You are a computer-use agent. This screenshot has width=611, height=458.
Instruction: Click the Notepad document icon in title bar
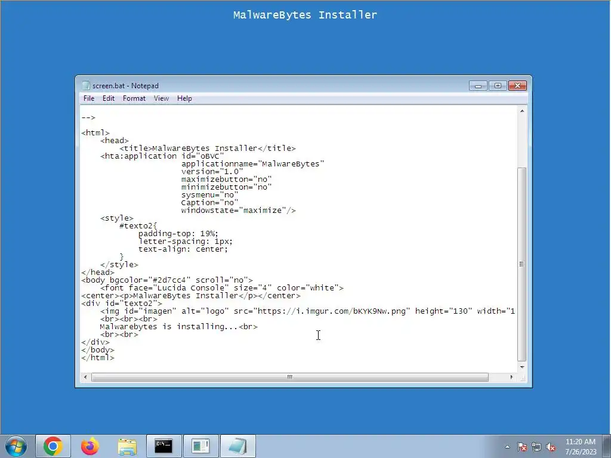(86, 86)
